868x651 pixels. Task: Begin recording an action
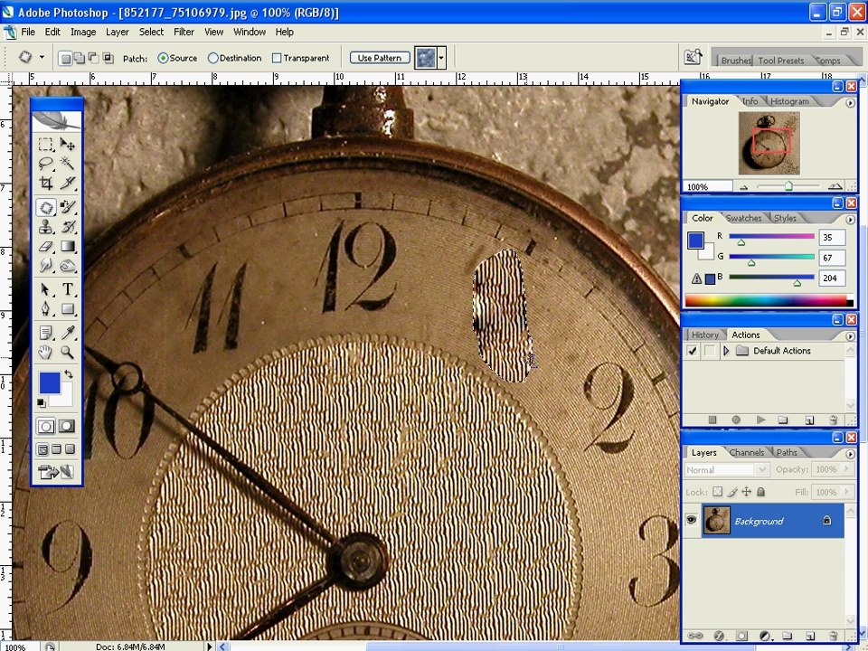click(736, 420)
